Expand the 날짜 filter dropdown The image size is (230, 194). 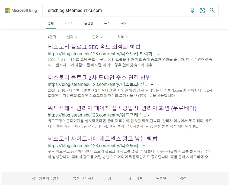[x=72, y=37]
